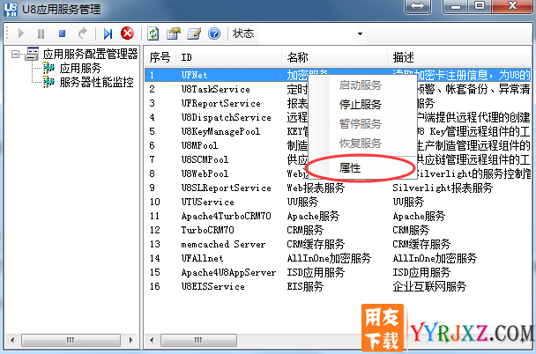Close the U8应用服务管理 window
Screen dimensions: 536x354
(x=512, y=6)
